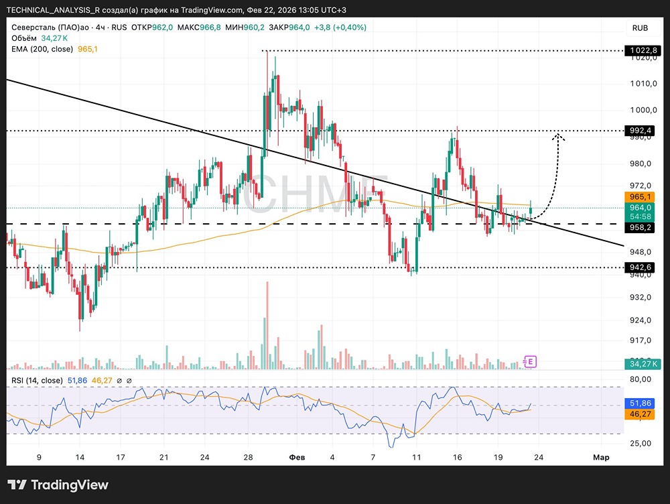The width and height of the screenshot is (670, 504).
Task: Click the earnings 'E' marker icon
Action: point(530,362)
